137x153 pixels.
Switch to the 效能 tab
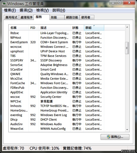click(57, 17)
